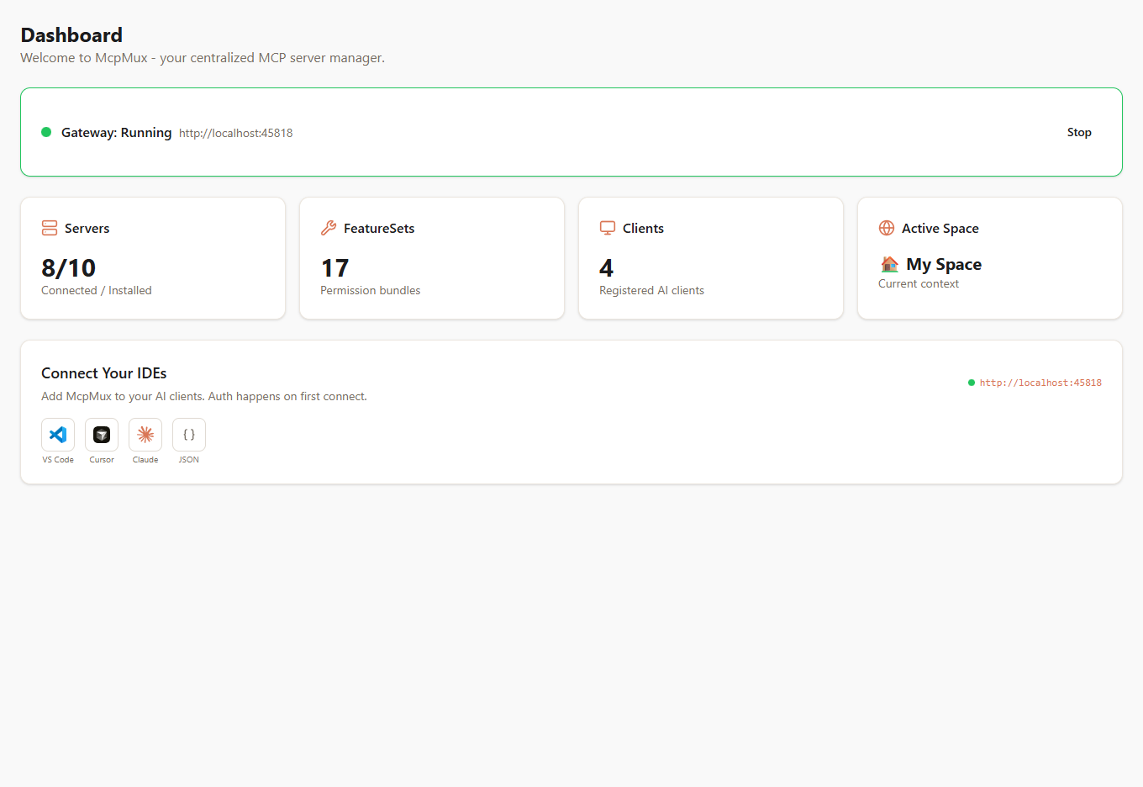Click the Clients monitor icon
This screenshot has height=787, width=1143.
608,228
